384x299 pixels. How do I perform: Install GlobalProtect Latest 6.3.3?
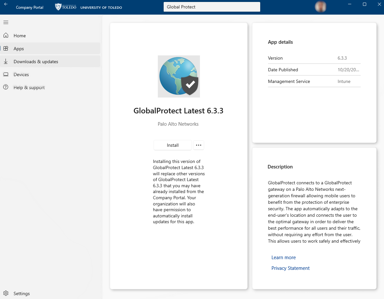tap(172, 145)
